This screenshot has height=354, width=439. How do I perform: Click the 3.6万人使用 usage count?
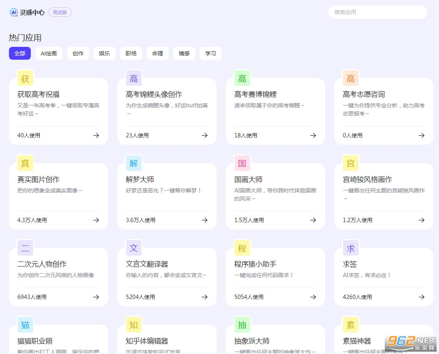[140, 220]
